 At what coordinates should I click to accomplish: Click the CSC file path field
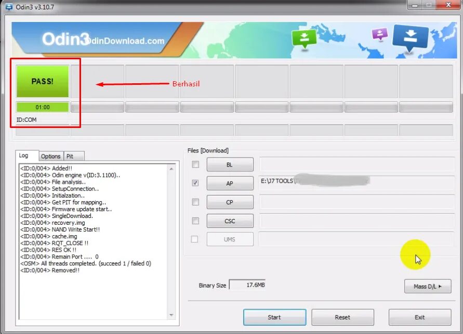(356, 221)
